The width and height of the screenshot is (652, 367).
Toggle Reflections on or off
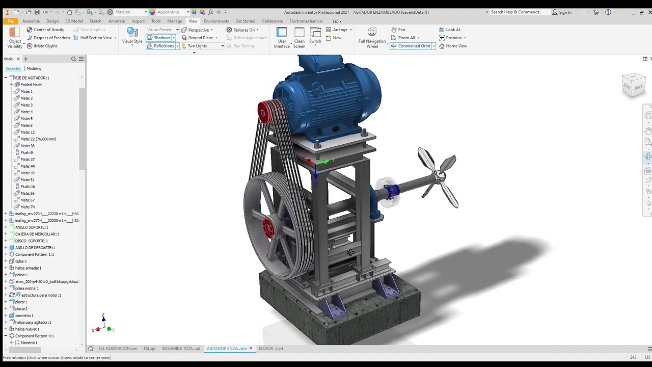pos(160,46)
